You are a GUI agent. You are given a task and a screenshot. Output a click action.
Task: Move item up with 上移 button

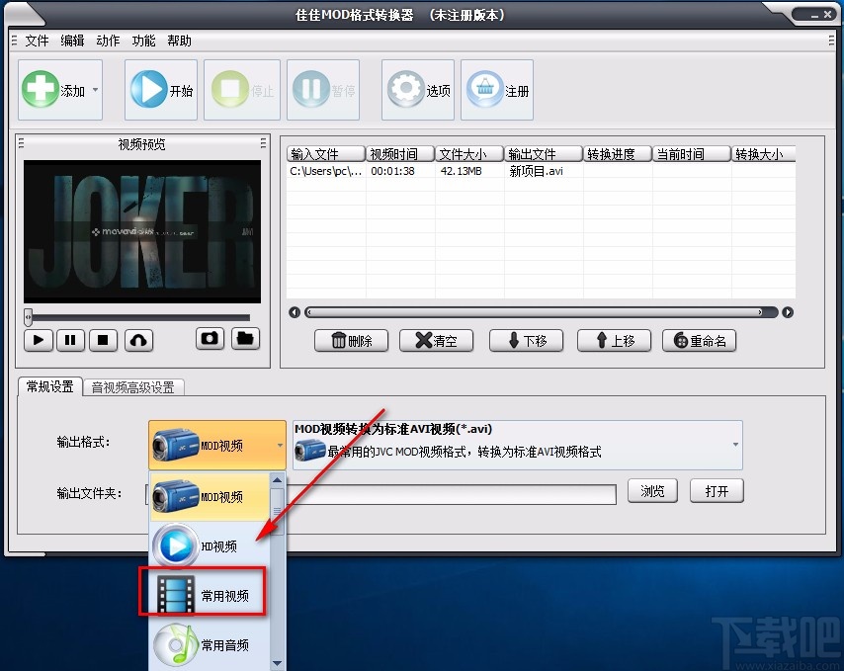pyautogui.click(x=614, y=341)
